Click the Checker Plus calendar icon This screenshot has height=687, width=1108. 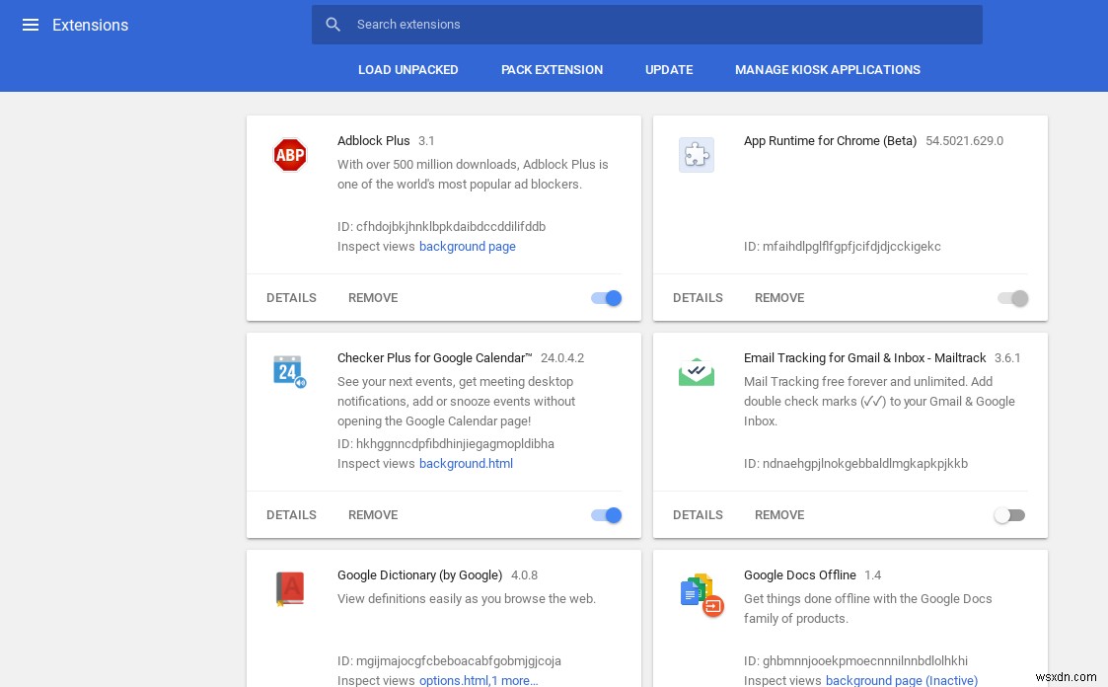click(x=290, y=372)
